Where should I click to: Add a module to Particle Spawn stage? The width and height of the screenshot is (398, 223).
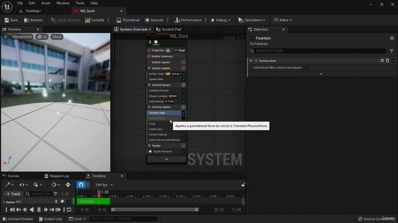coord(183,85)
